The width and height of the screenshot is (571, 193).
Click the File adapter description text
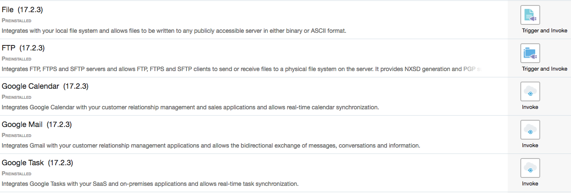click(174, 31)
